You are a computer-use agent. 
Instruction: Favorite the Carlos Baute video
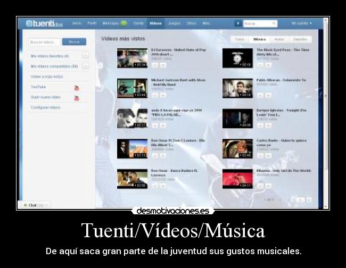268,156
